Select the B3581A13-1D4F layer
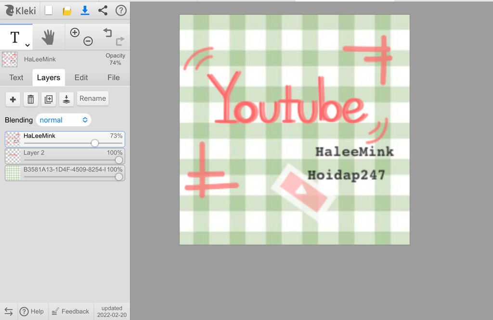This screenshot has width=493, height=320. pyautogui.click(x=65, y=173)
